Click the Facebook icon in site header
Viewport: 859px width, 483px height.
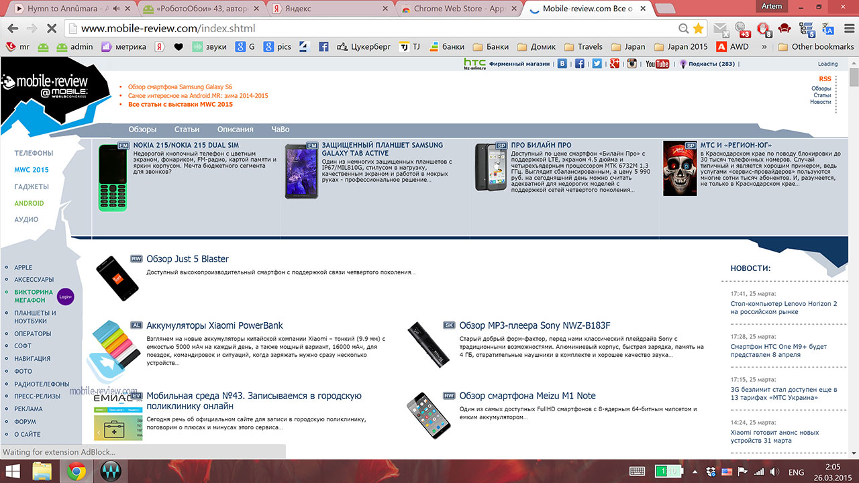(579, 64)
